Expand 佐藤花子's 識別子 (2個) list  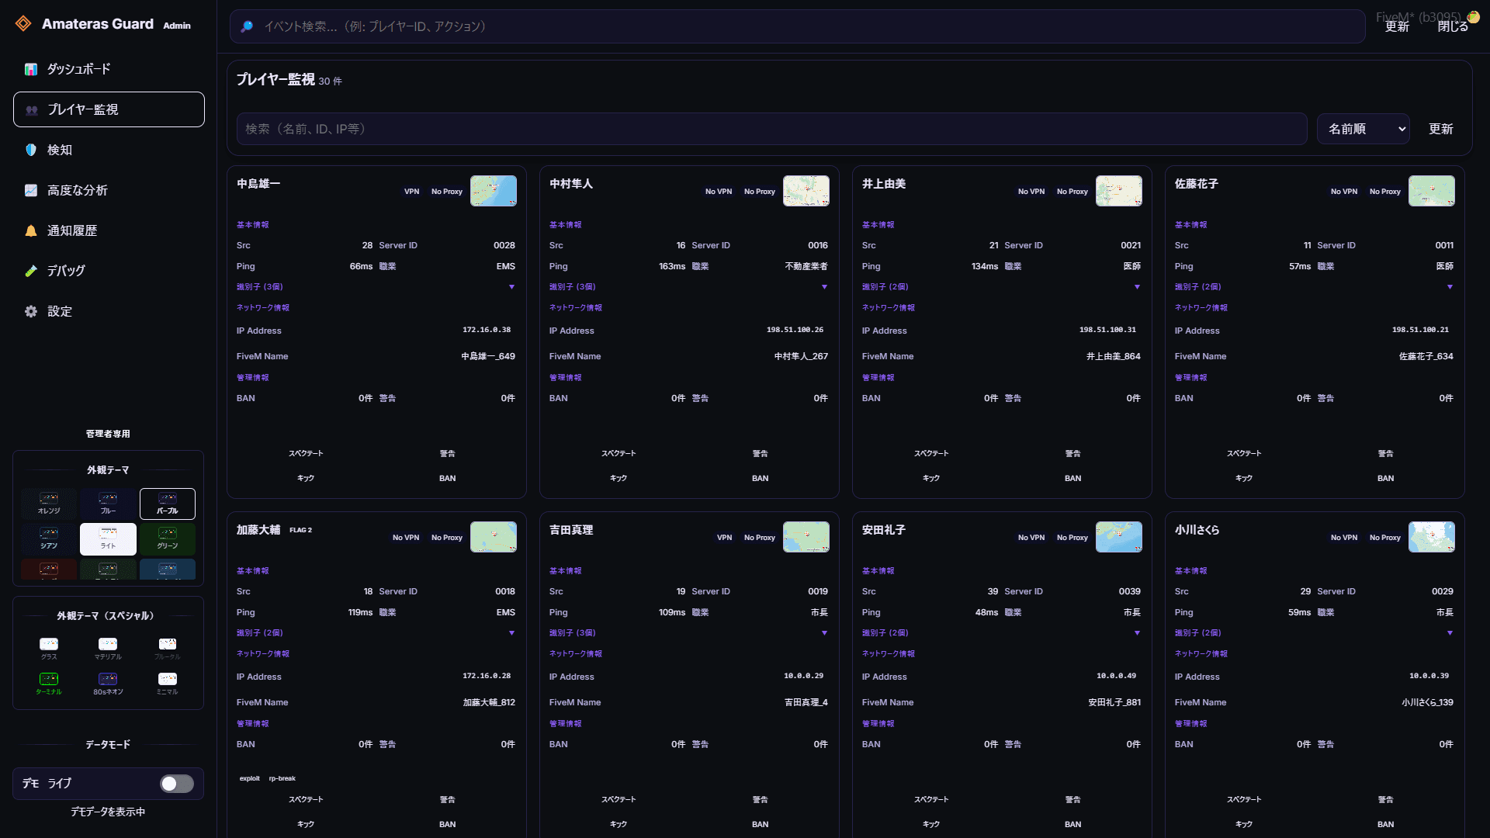tap(1315, 287)
